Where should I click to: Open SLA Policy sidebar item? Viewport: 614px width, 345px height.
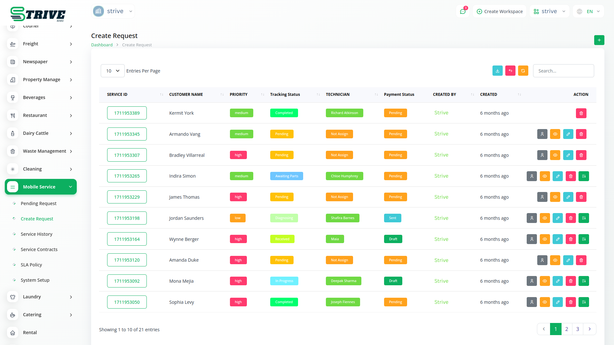pos(31,265)
